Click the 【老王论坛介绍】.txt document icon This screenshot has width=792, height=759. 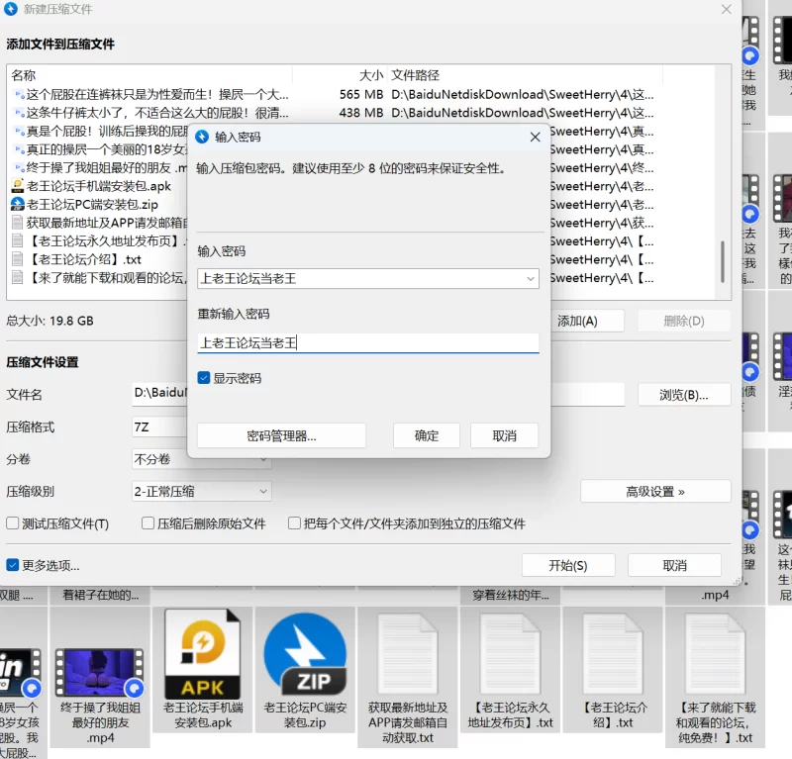click(616, 653)
